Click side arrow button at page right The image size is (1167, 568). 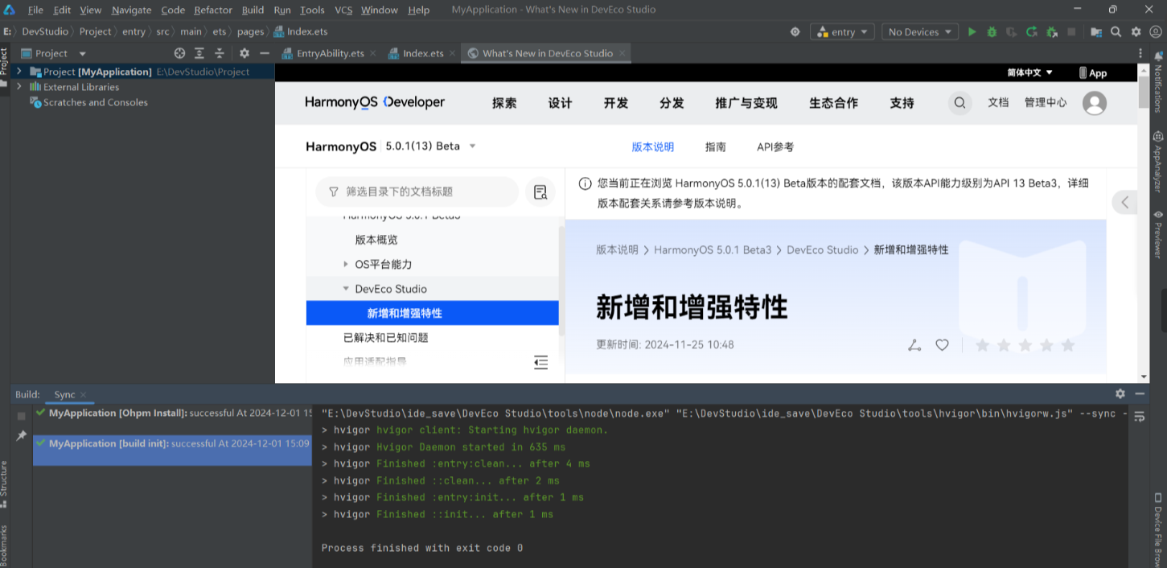point(1125,202)
